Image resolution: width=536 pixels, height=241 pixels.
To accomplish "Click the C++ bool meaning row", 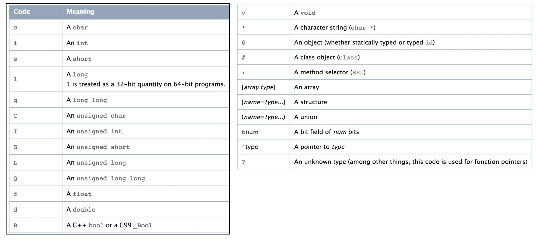I will coord(109,225).
